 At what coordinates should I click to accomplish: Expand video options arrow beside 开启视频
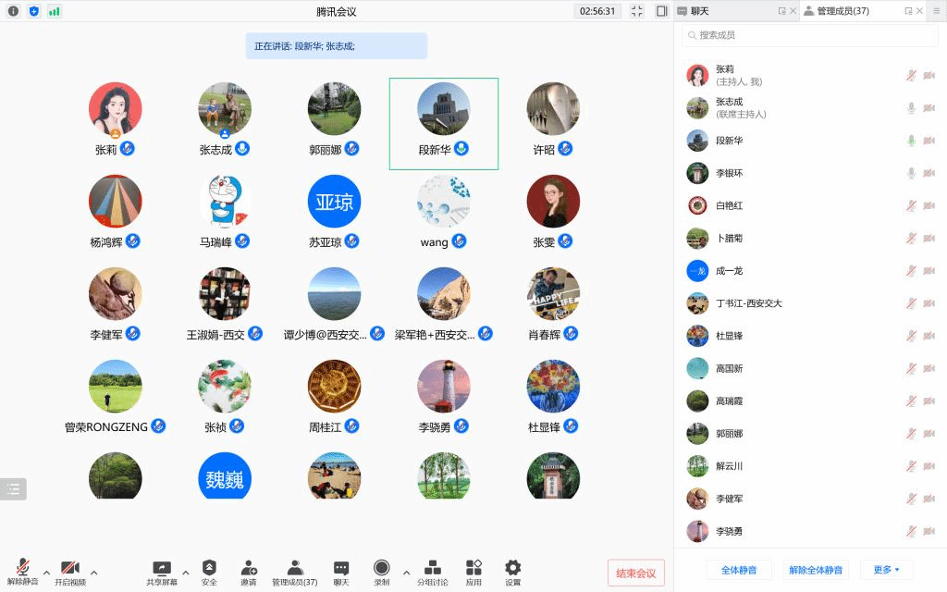tap(93, 572)
